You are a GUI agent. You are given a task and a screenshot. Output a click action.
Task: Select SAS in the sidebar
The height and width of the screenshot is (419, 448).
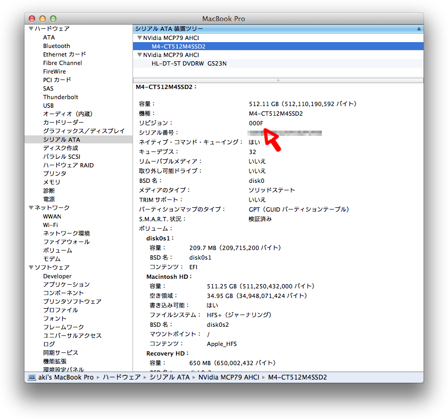(x=48, y=88)
